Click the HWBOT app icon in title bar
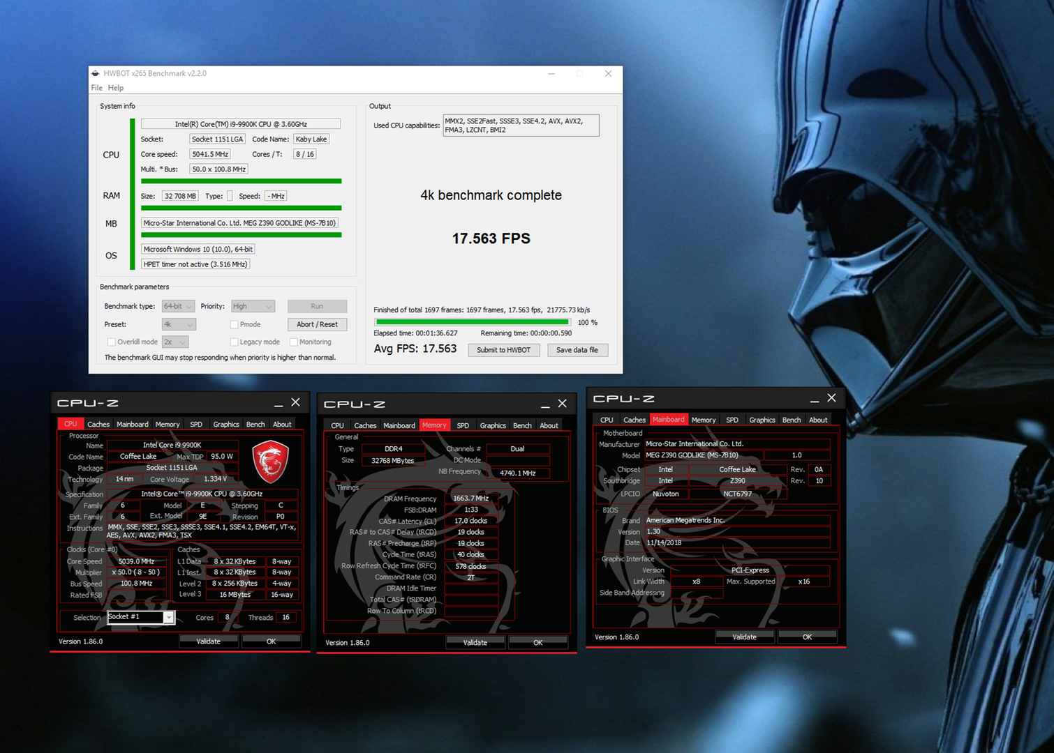The image size is (1054, 753). (x=96, y=73)
